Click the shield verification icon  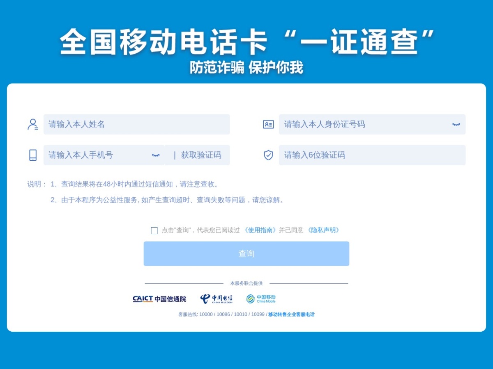click(x=268, y=155)
